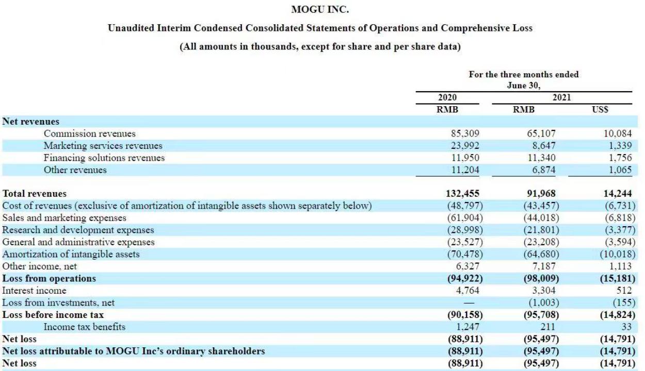The height and width of the screenshot is (371, 645).
Task: Select the Cost of revenues row label
Action: (x=187, y=206)
